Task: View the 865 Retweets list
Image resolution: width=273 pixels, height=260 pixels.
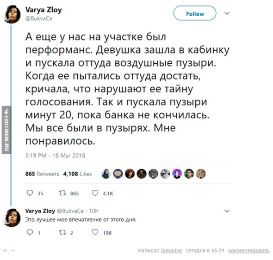Action: tap(42, 174)
